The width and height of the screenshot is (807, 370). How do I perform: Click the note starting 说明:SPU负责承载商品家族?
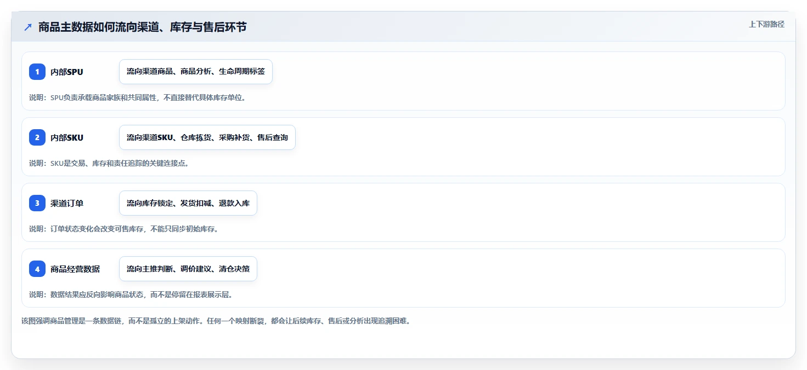(137, 97)
